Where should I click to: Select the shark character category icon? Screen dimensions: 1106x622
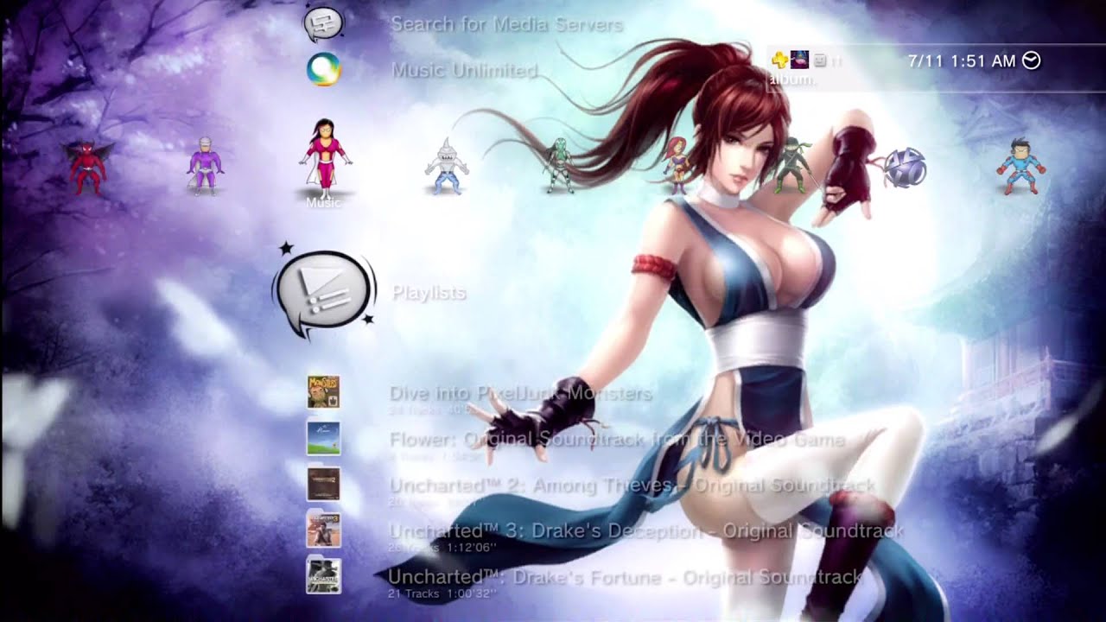click(x=446, y=166)
